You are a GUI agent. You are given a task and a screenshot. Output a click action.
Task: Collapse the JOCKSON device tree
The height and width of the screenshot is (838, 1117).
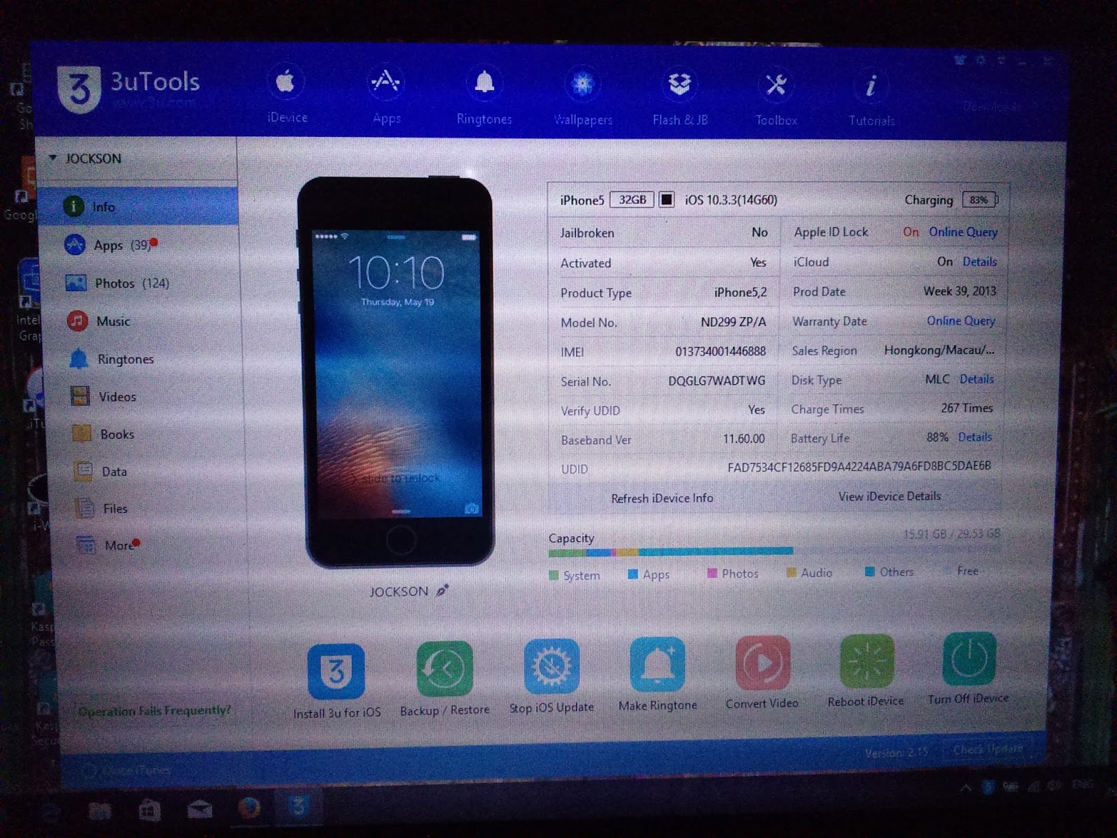click(53, 158)
